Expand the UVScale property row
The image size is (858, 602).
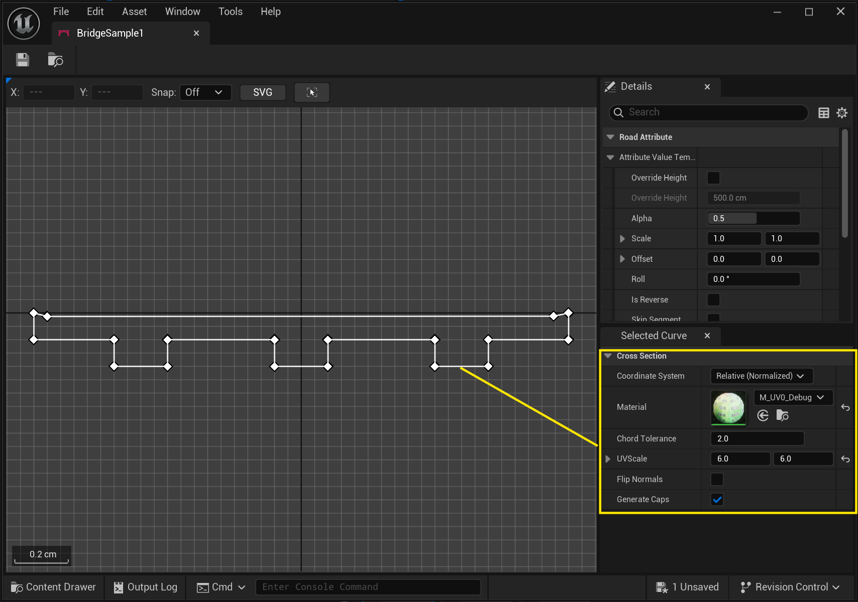[x=608, y=459]
